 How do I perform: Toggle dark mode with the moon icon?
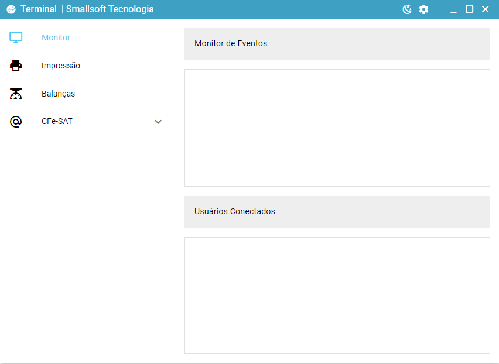407,9
